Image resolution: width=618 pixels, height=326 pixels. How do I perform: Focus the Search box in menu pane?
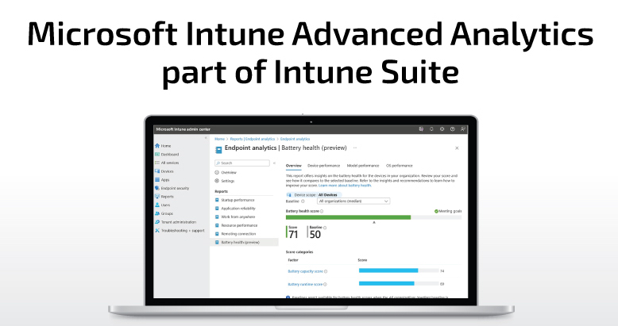coord(242,163)
